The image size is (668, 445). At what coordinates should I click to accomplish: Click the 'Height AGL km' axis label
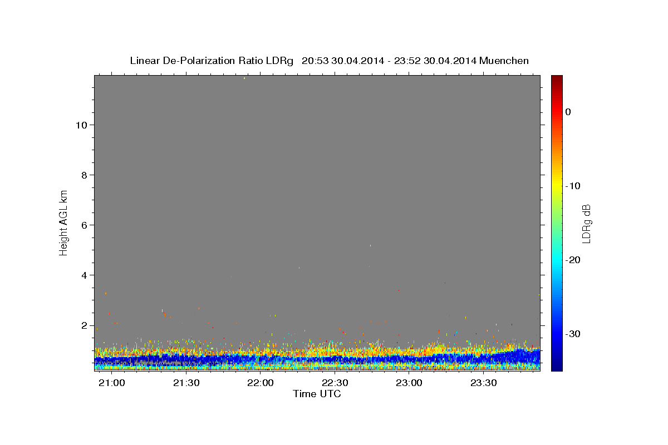[64, 222]
